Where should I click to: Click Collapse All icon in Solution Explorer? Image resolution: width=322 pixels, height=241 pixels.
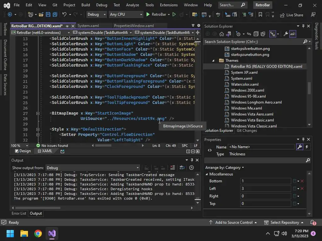[x=256, y=34]
